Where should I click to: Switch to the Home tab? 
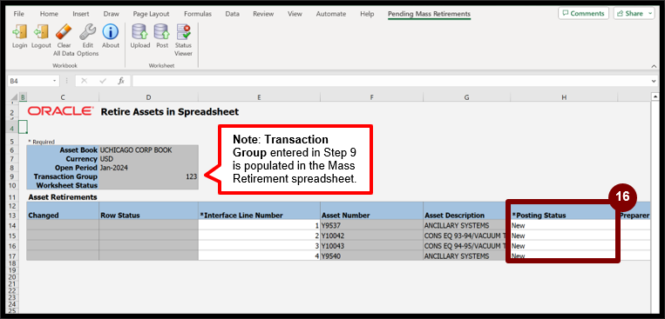49,14
